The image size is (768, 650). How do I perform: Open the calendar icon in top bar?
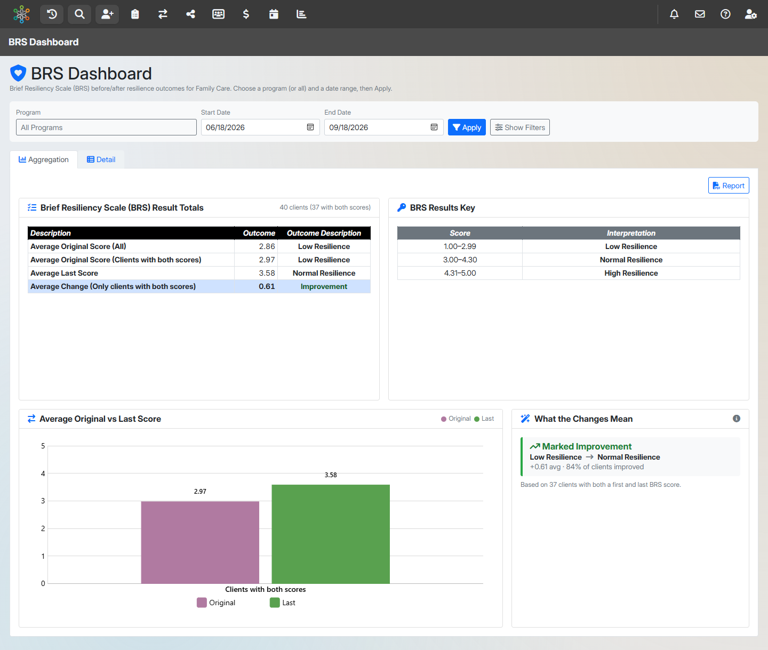click(x=274, y=14)
